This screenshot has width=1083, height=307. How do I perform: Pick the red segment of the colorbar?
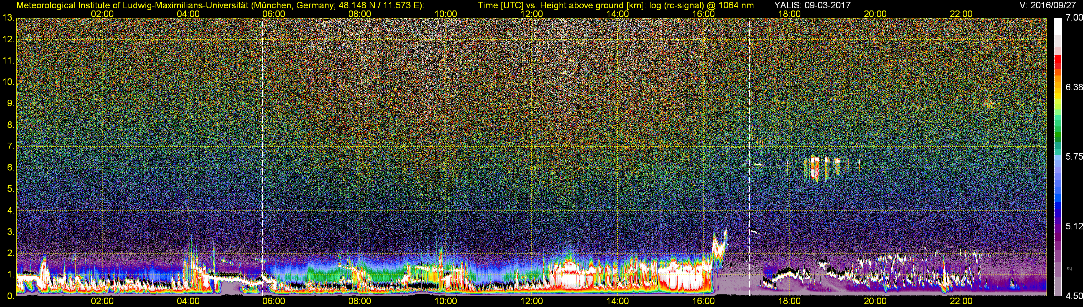point(1058,62)
